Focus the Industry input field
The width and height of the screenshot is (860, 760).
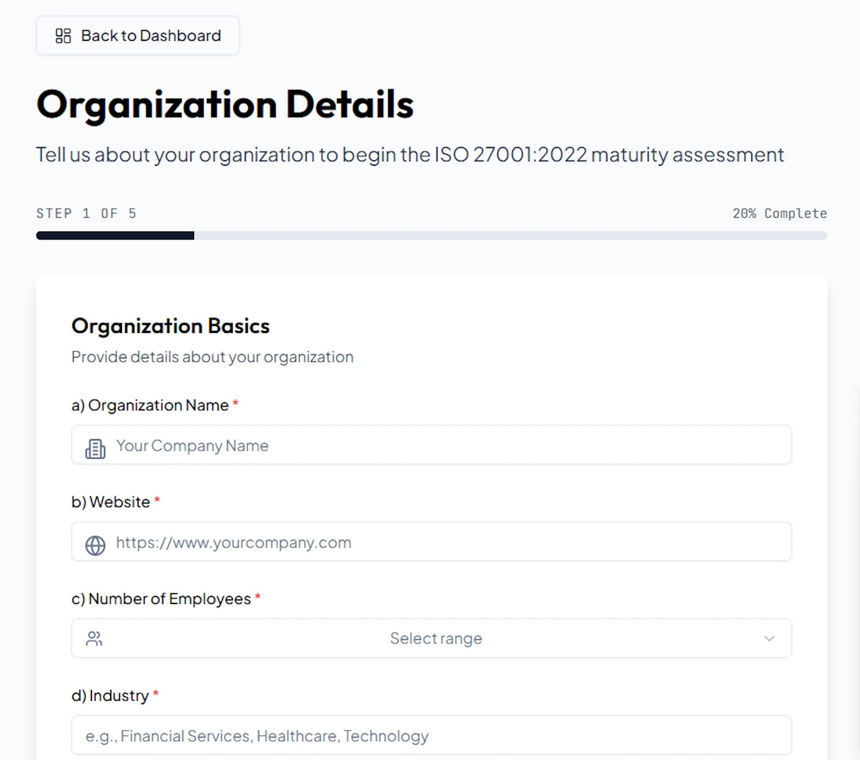coord(432,735)
